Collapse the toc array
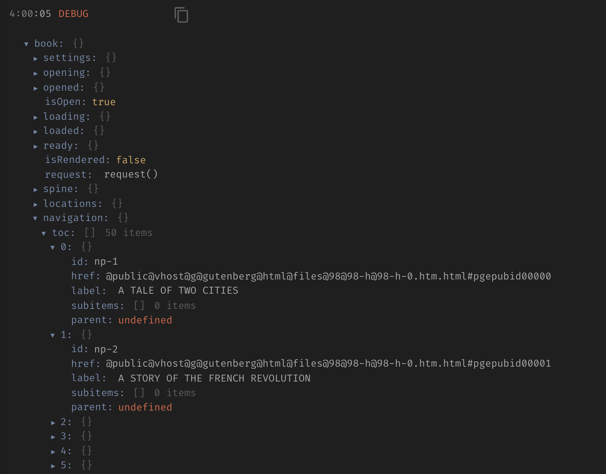Screen dimensions: 606x474 click(44, 233)
